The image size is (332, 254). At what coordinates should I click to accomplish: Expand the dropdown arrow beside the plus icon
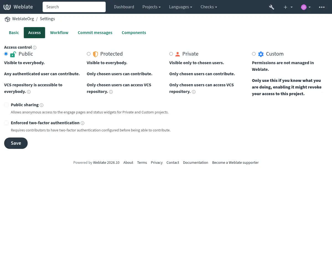pos(292,7)
